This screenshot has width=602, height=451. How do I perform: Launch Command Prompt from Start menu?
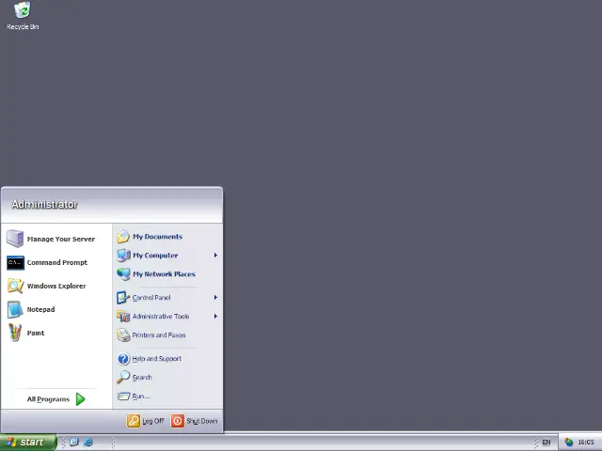click(56, 263)
